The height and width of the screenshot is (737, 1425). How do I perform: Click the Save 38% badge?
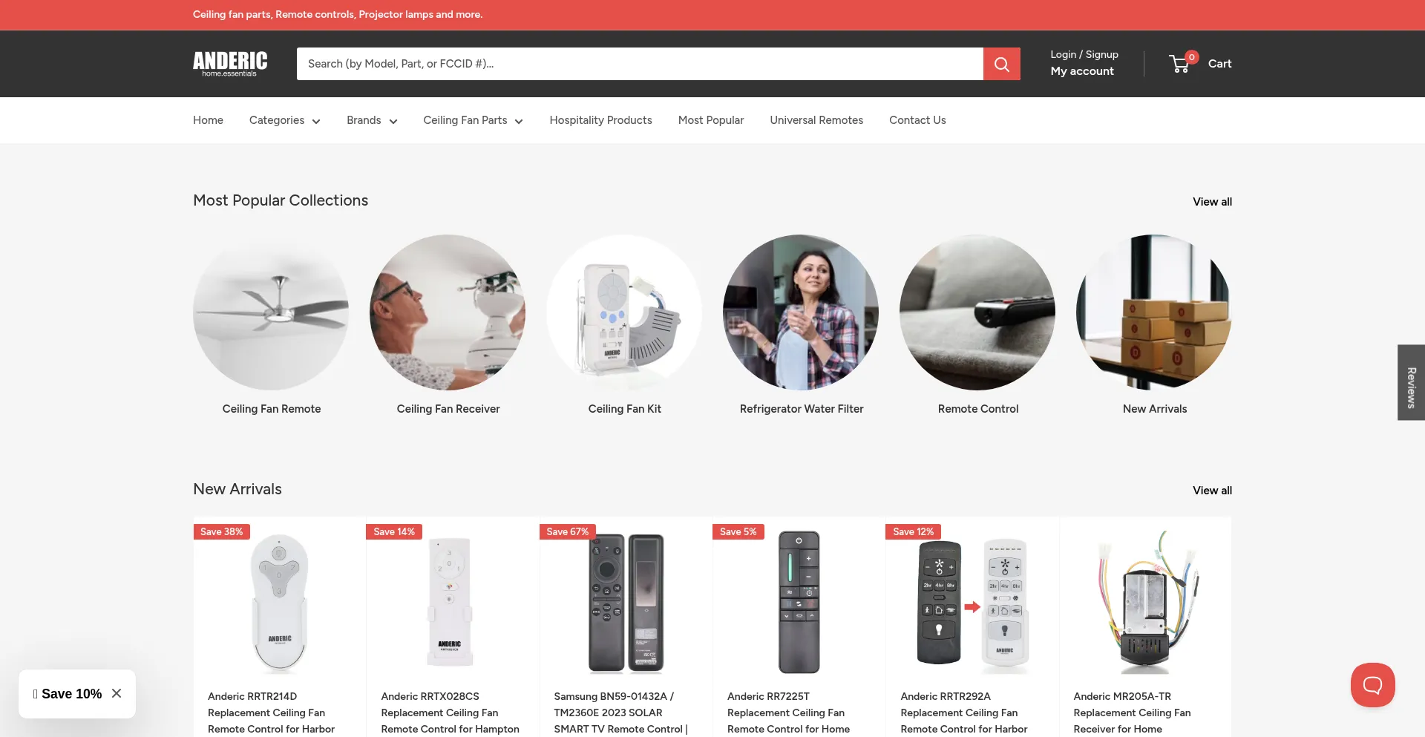[x=221, y=532]
